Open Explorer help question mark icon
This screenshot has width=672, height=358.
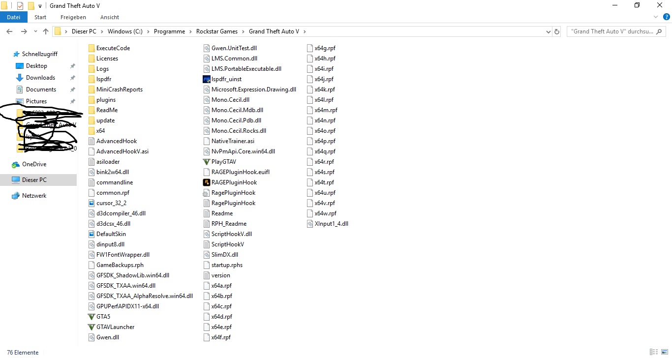click(x=667, y=17)
